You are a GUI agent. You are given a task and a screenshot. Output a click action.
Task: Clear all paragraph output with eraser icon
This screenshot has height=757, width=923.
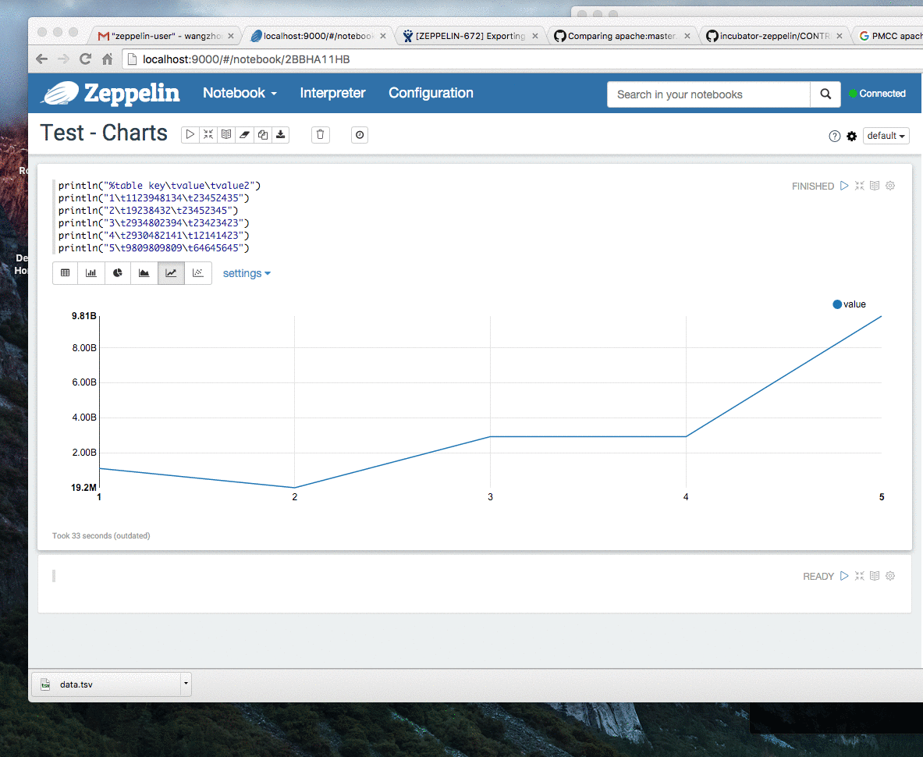[x=244, y=135]
